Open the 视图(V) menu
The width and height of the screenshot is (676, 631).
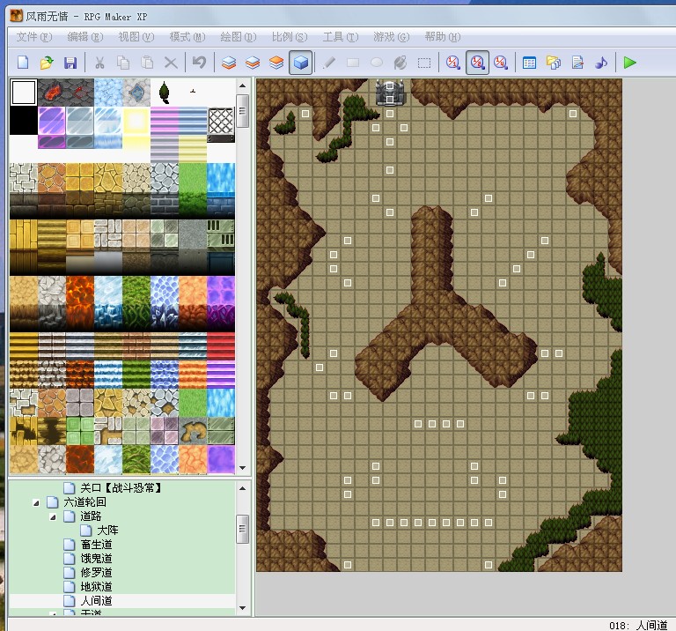(136, 37)
